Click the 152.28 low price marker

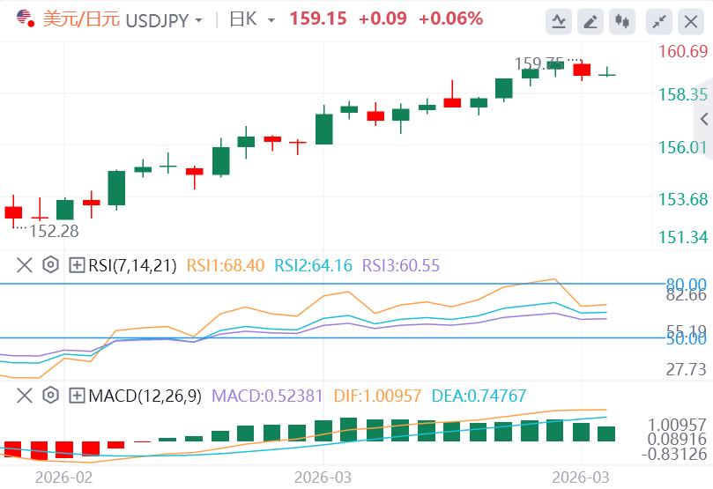pyautogui.click(x=54, y=231)
